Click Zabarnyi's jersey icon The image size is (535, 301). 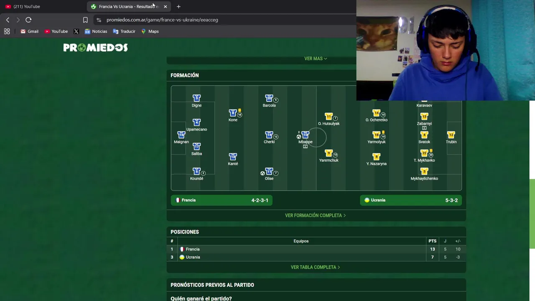tap(424, 117)
